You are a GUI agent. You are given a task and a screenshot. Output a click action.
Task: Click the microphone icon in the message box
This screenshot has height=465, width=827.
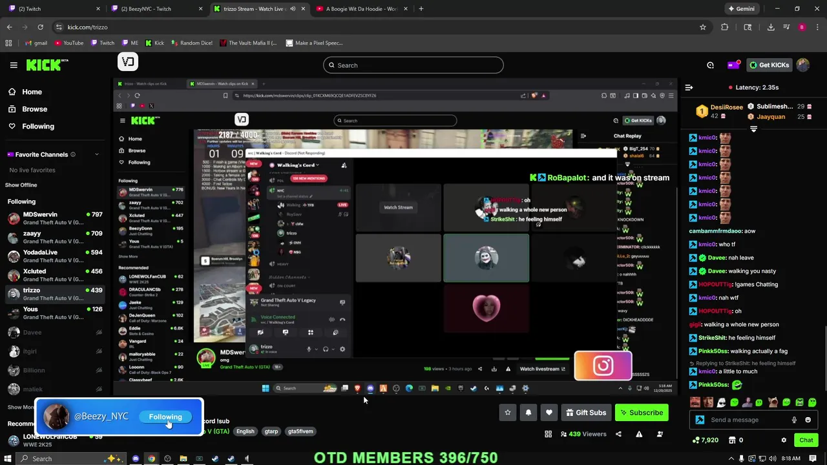click(794, 420)
